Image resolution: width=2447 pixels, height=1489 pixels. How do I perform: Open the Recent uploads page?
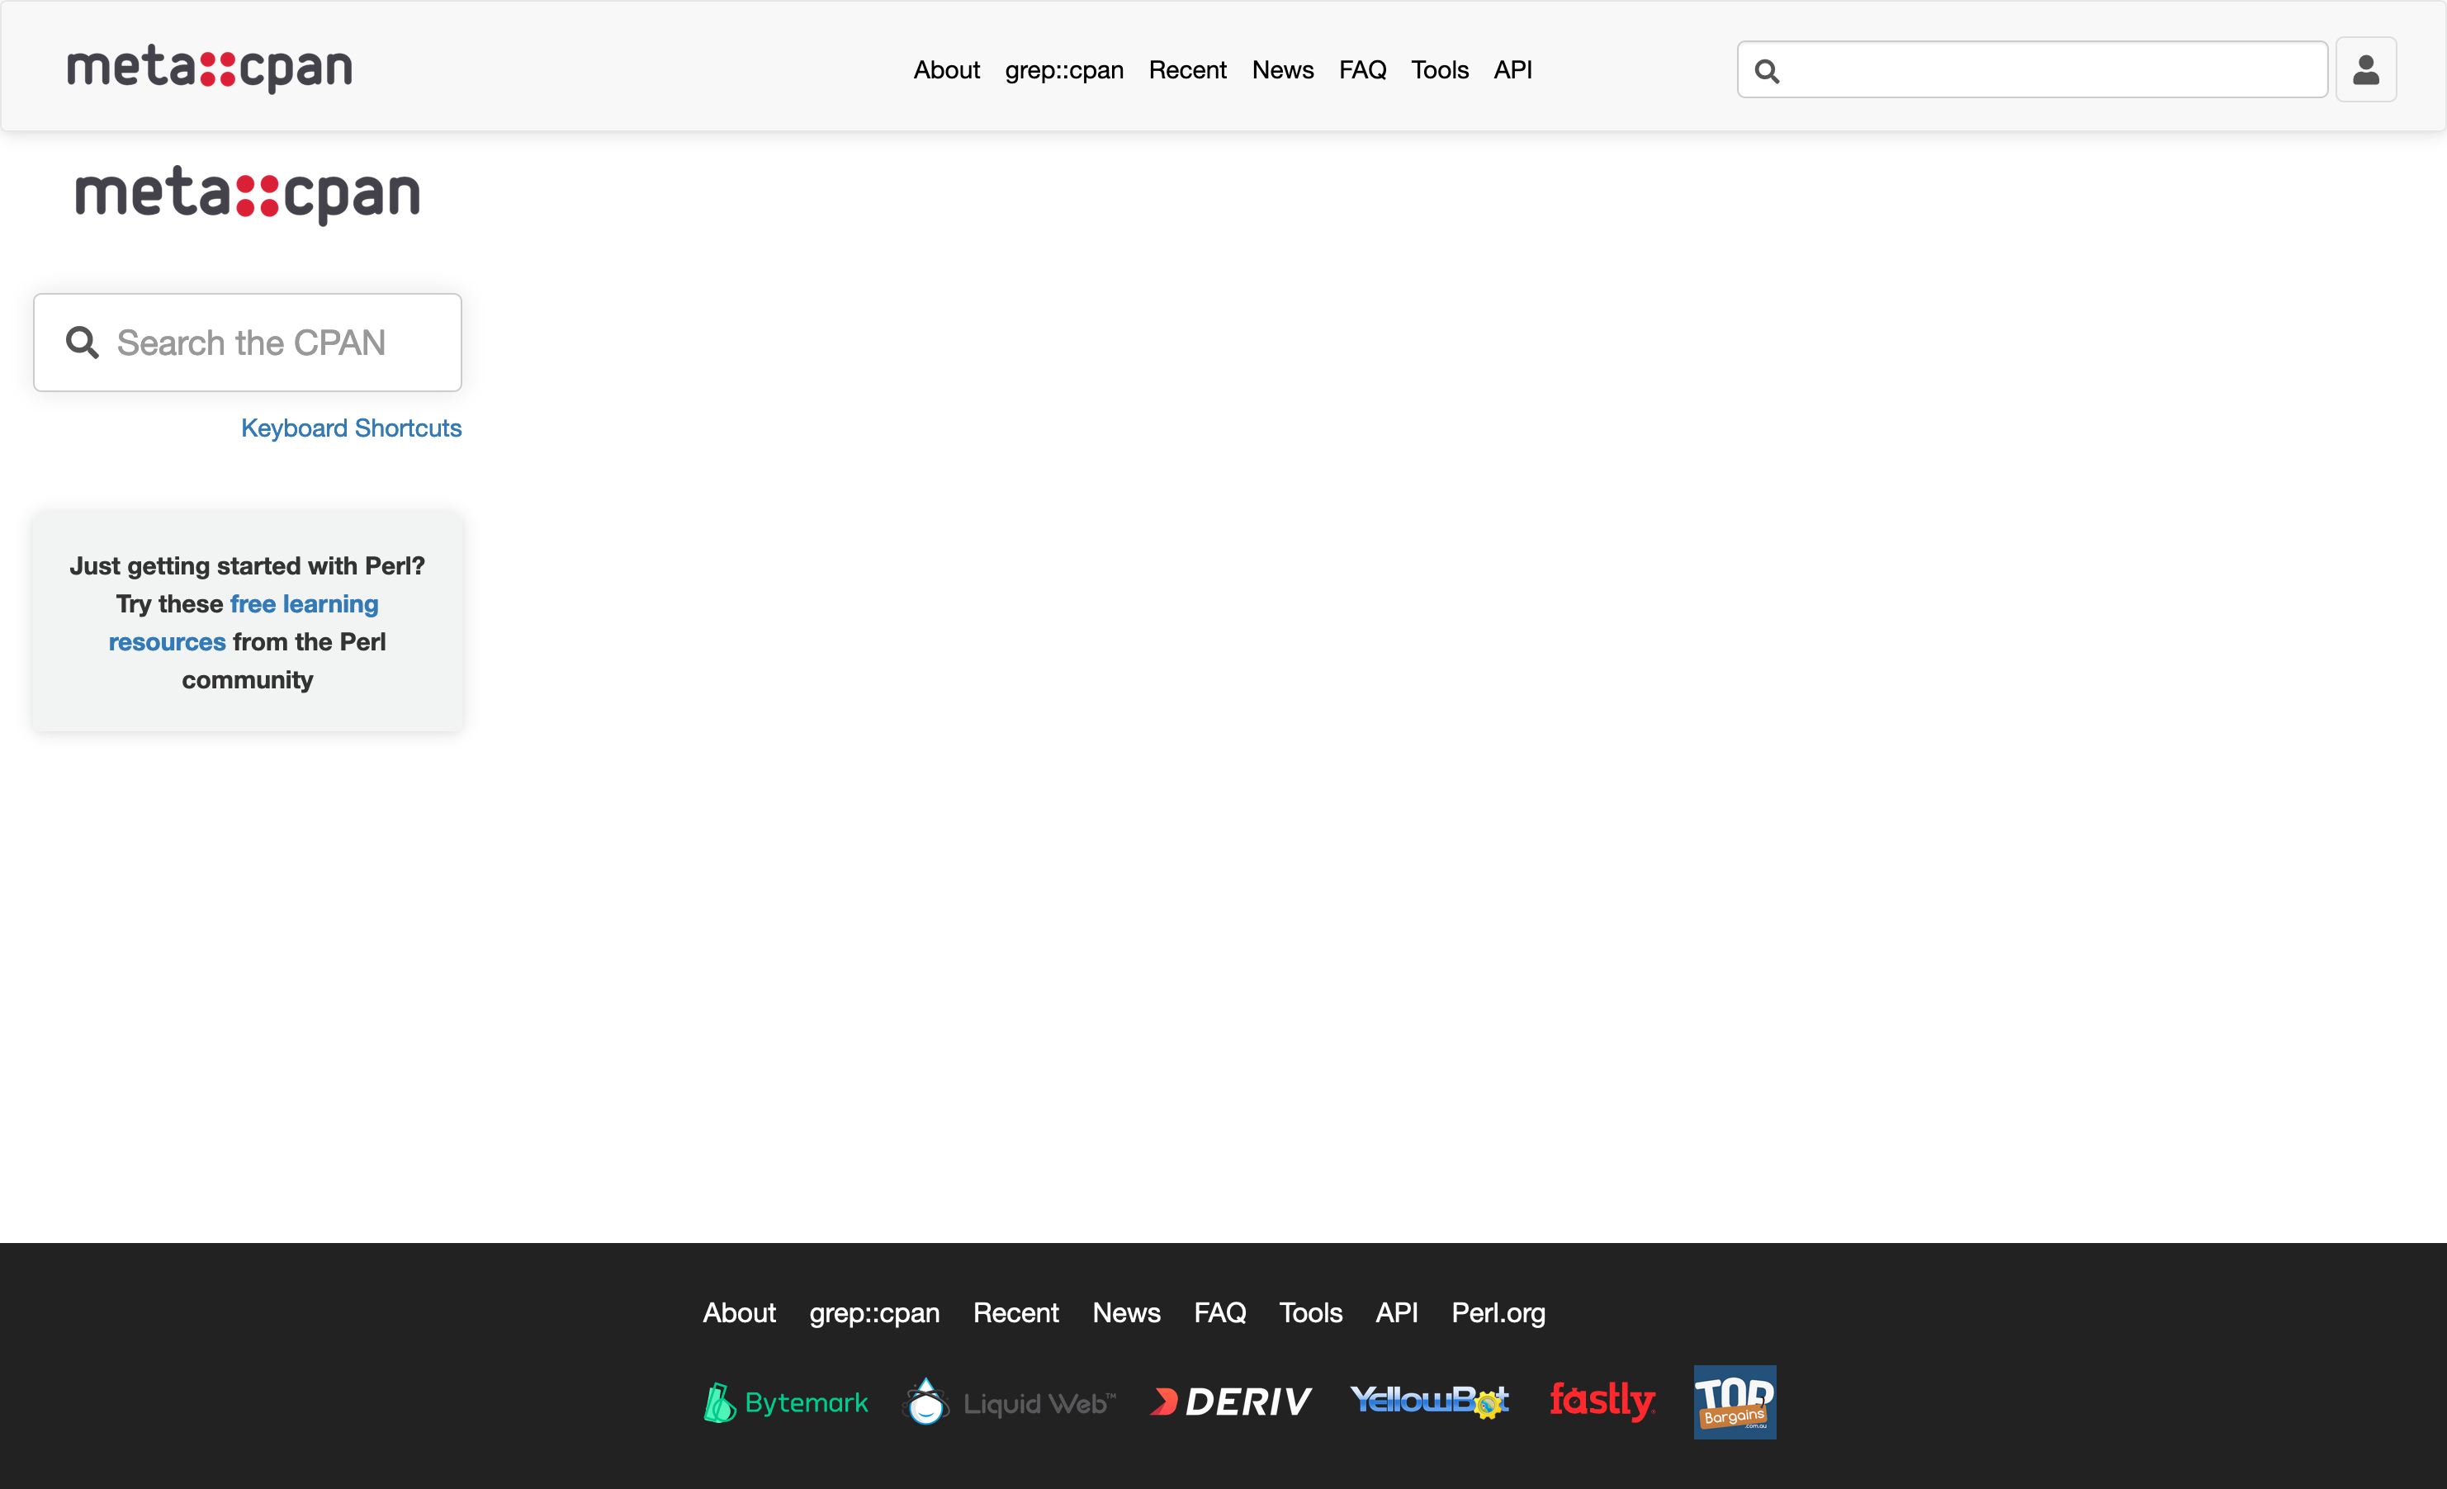click(x=1188, y=69)
